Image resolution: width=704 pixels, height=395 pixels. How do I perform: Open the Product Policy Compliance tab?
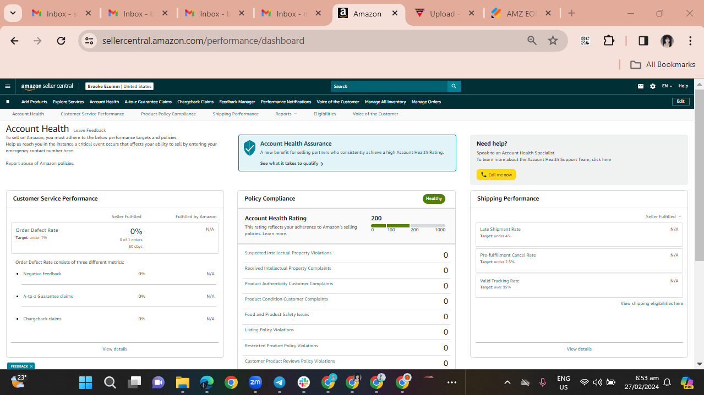(168, 114)
